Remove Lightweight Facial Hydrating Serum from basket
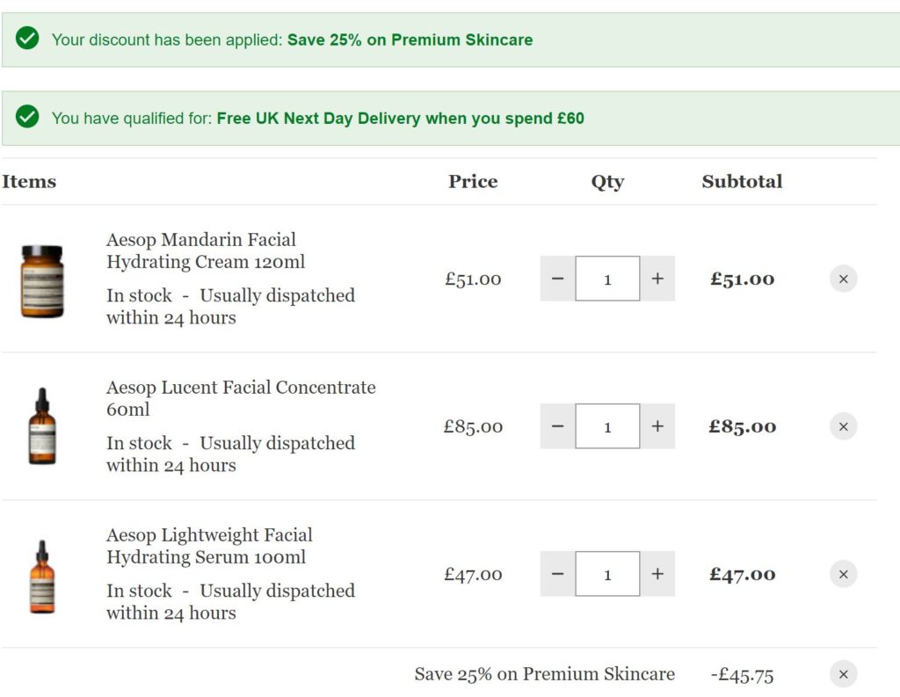This screenshot has width=900, height=697. (843, 574)
